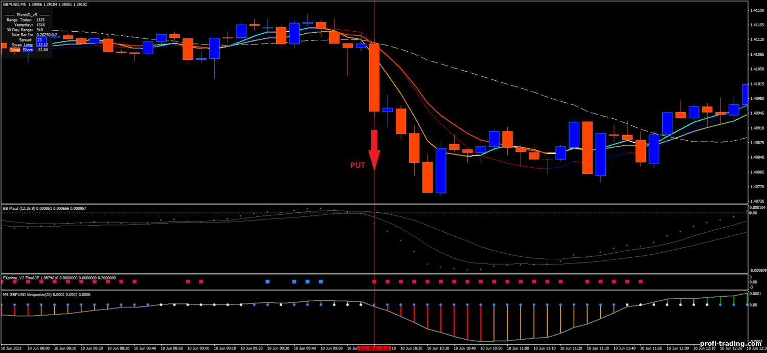Click the orange Swap label in the PivotsD panel
767x353 pixels.
click(15, 50)
